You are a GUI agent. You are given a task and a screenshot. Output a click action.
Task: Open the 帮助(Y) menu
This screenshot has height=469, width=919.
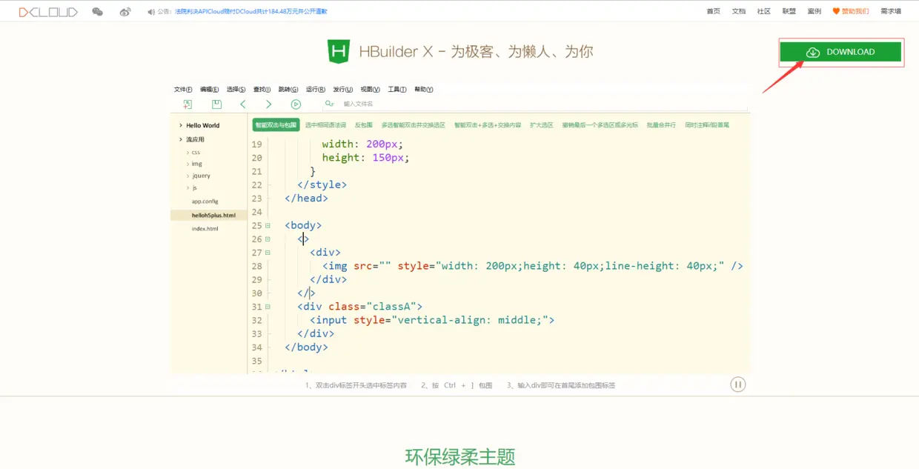423,90
